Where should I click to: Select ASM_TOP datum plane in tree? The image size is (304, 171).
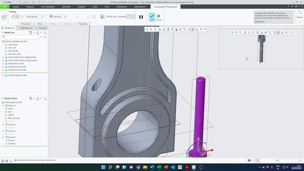[x=12, y=47]
